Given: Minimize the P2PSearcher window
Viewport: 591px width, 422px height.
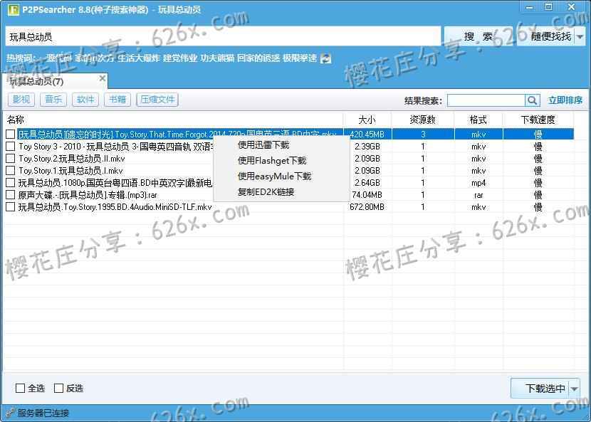Looking at the screenshot, I should (x=529, y=7).
